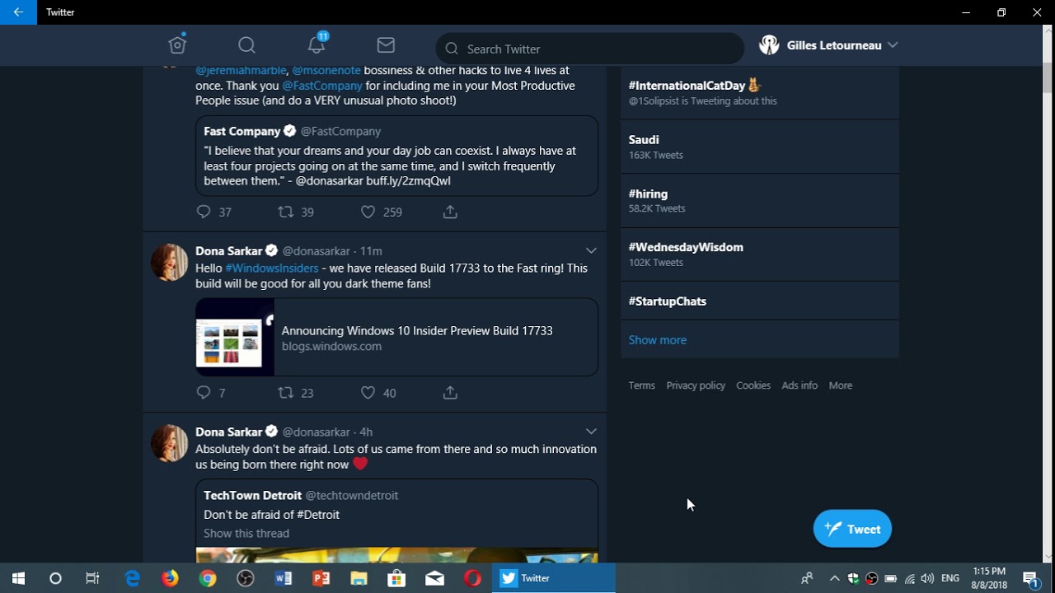This screenshot has height=593, width=1055.
Task: Open the Windows 10 Insider Preview link card
Action: 396,338
